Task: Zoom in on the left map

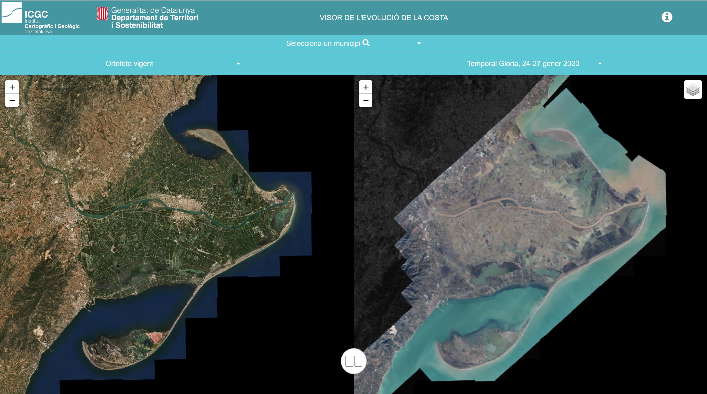Action: coord(12,87)
